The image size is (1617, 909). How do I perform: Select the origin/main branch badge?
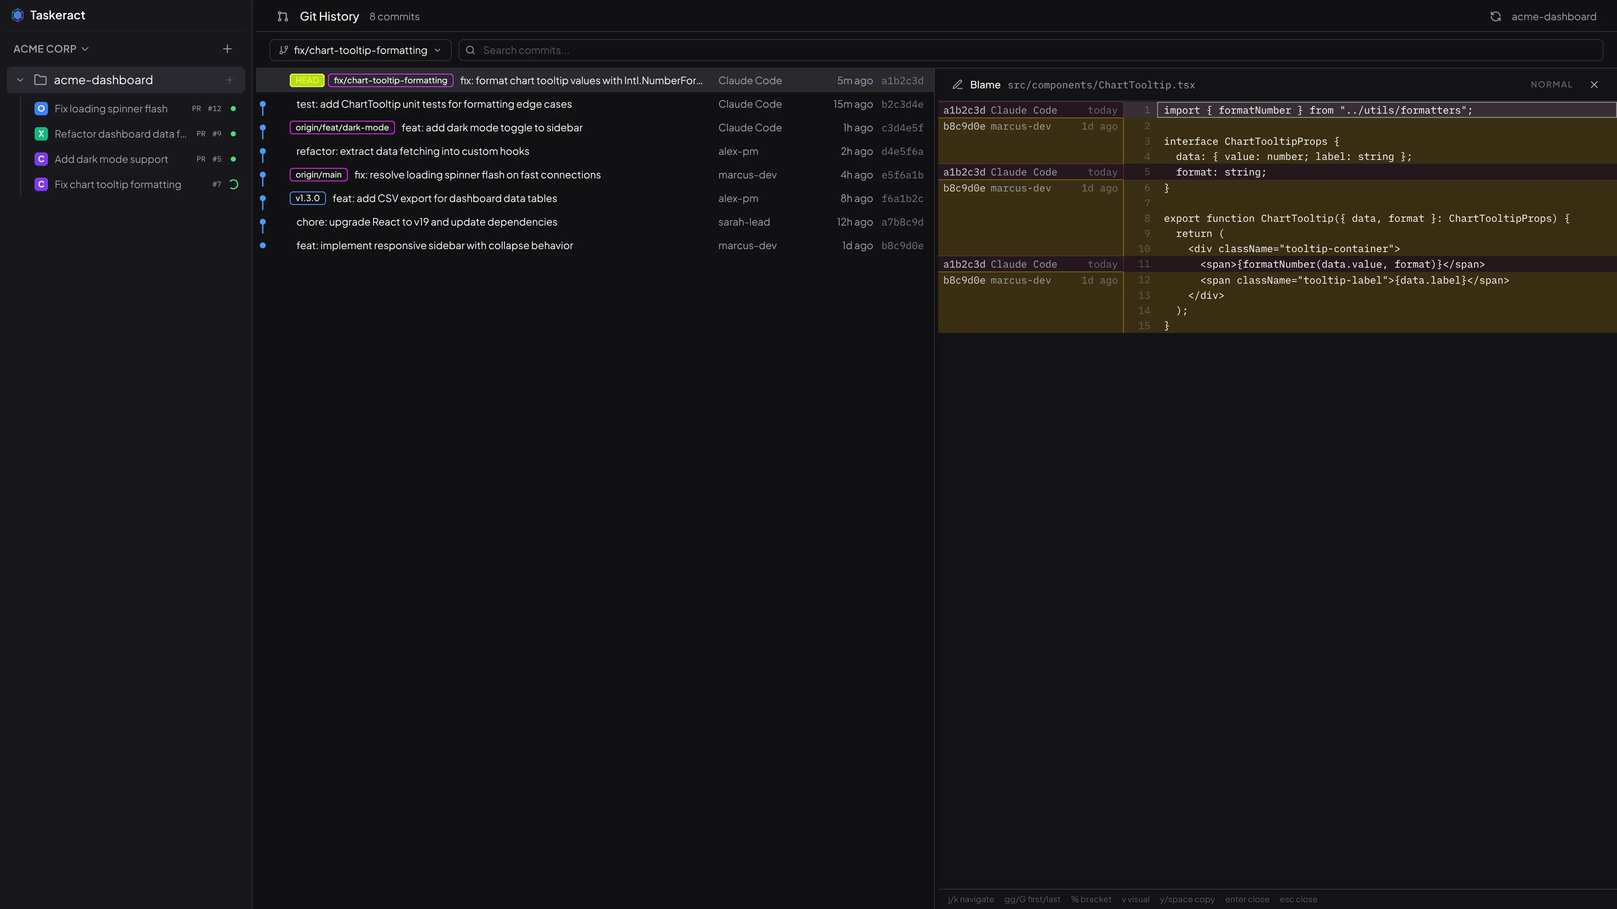(318, 174)
